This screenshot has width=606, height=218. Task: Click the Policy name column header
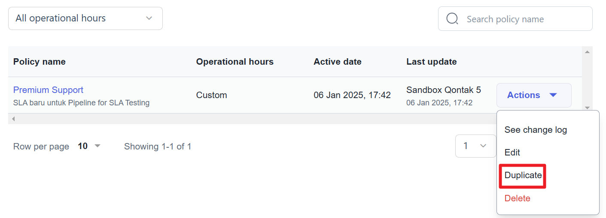point(40,62)
